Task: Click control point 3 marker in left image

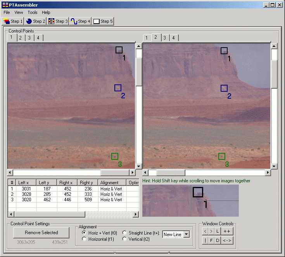Action: pyautogui.click(x=115, y=156)
